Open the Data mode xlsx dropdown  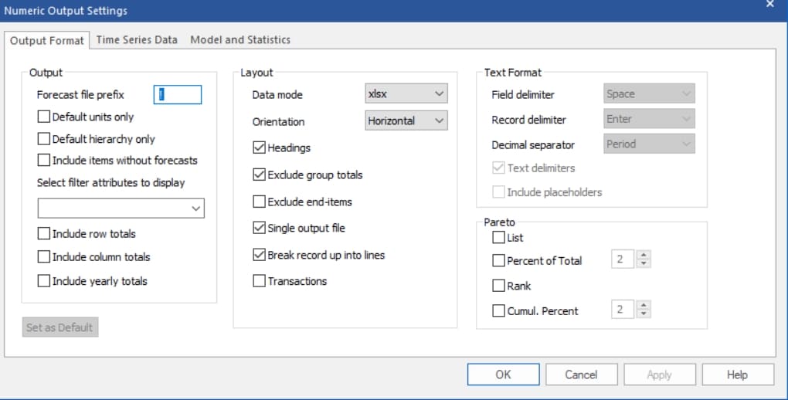406,94
